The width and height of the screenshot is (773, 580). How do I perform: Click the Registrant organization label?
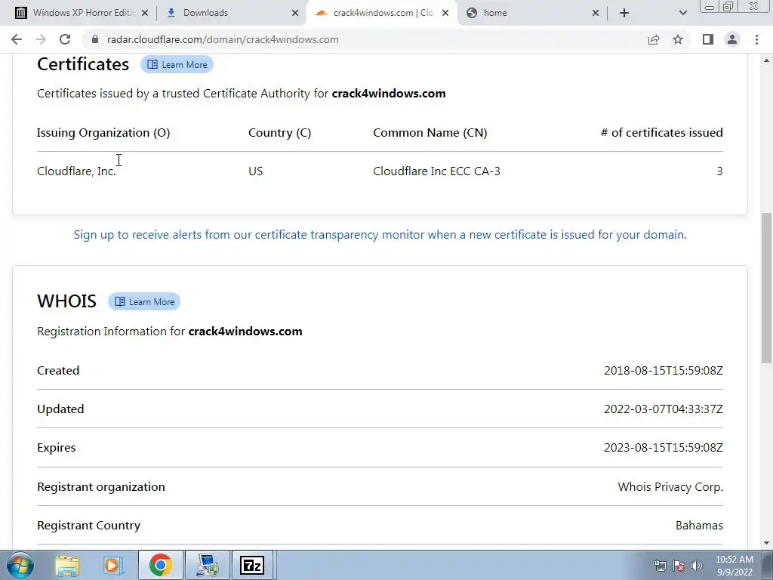point(101,487)
